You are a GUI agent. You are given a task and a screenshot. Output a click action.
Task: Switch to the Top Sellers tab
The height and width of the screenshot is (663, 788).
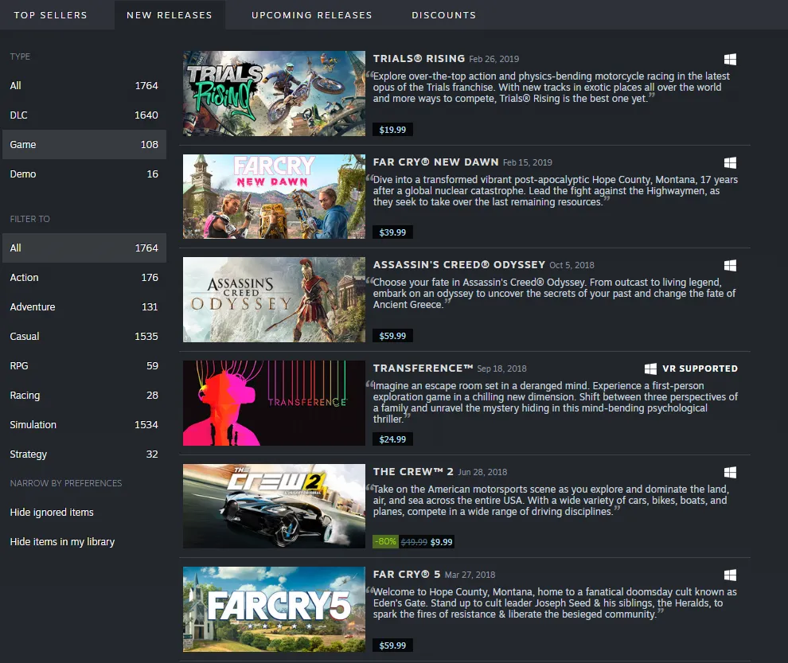50,15
